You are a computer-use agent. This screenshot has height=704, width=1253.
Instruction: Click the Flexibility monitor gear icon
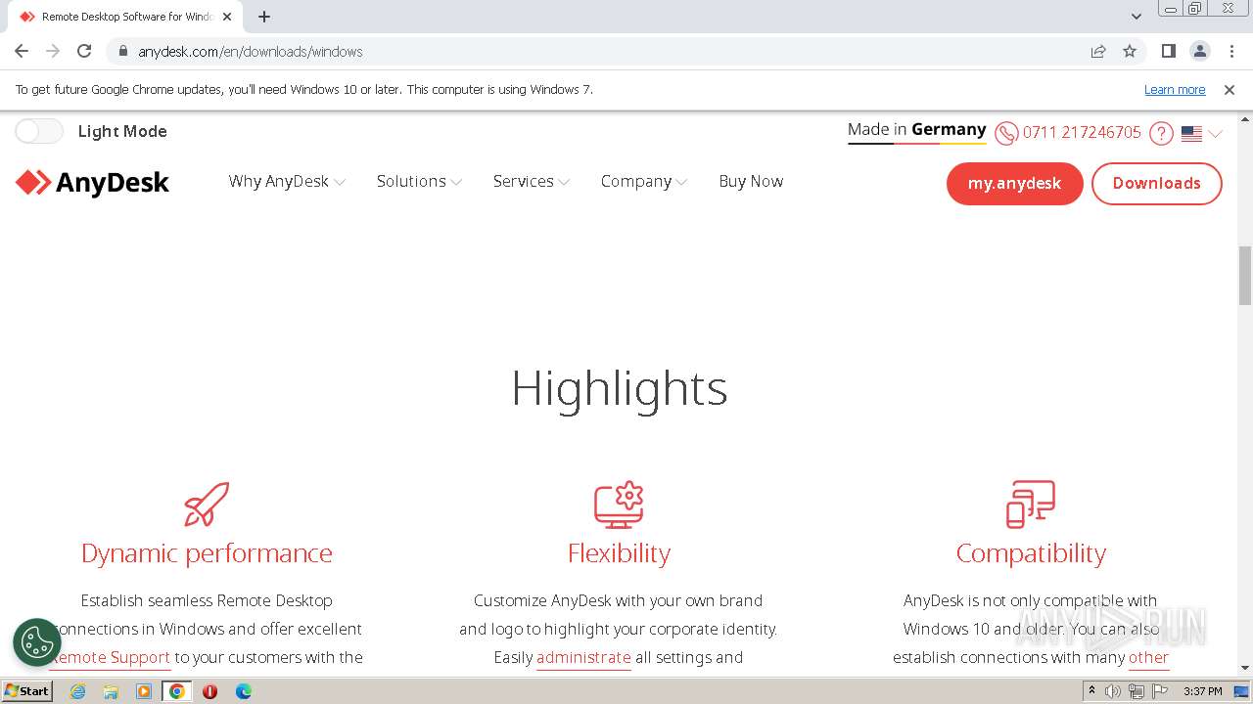click(619, 505)
